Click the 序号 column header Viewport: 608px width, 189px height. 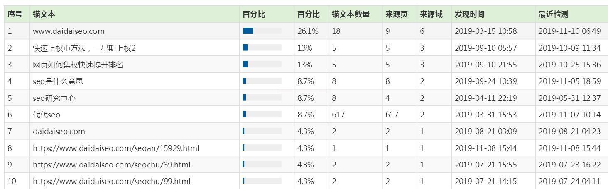pos(15,14)
